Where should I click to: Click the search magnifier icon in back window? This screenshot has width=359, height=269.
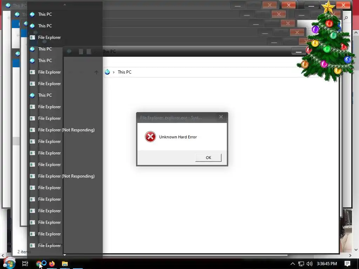pyautogui.click(x=346, y=18)
